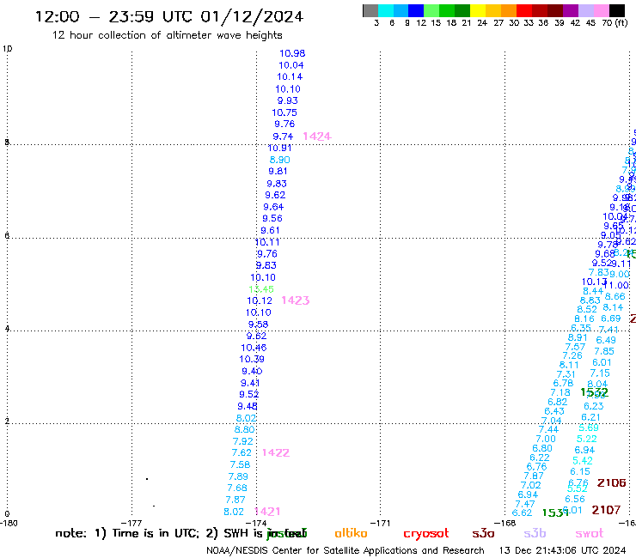Screen dimensions: 636x558
Task: Click the pink track time label 1422
Action: (x=276, y=452)
